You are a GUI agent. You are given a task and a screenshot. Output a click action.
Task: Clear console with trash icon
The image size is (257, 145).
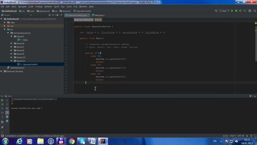point(7,121)
